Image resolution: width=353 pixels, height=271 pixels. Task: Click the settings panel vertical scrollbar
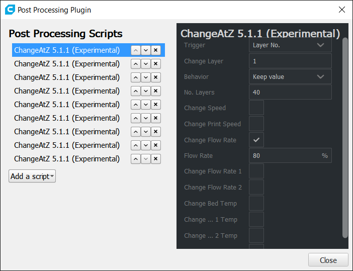(x=345, y=137)
